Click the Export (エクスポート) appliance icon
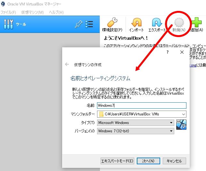Image resolution: width=206 pixels, height=171 pixels. (x=157, y=22)
